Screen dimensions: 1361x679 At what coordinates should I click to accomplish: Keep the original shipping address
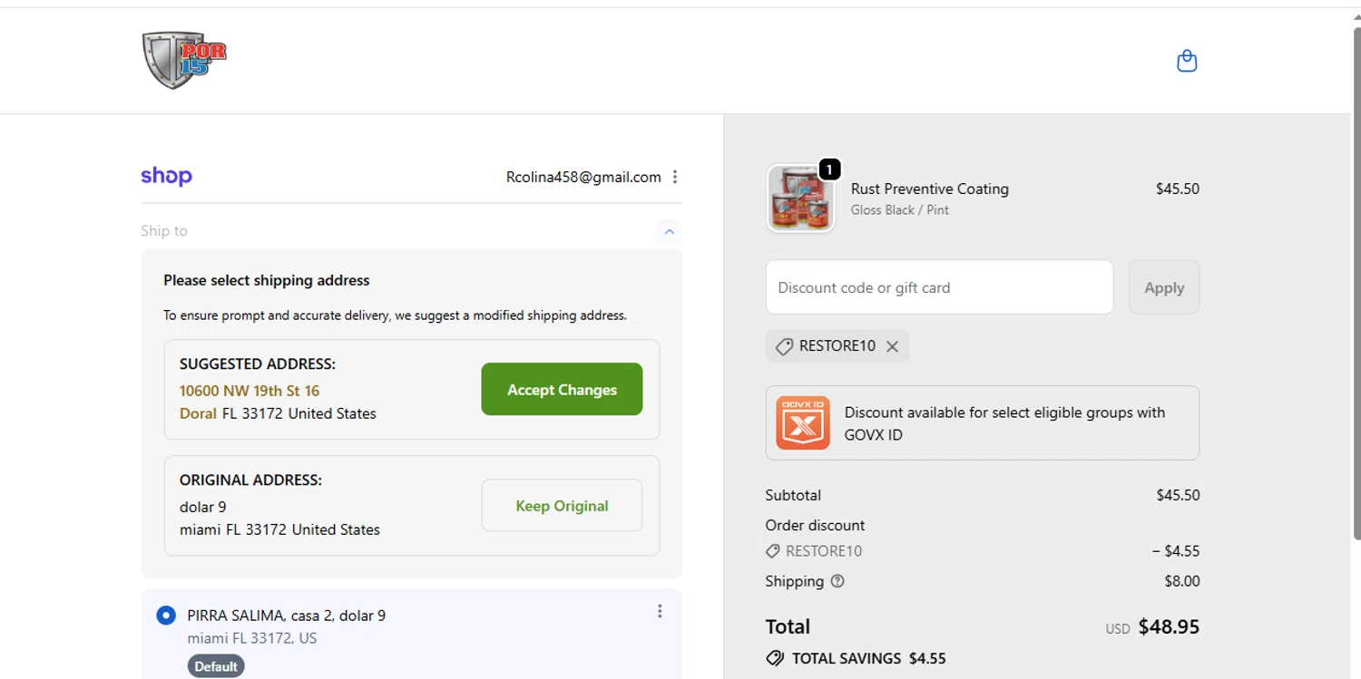coord(562,505)
